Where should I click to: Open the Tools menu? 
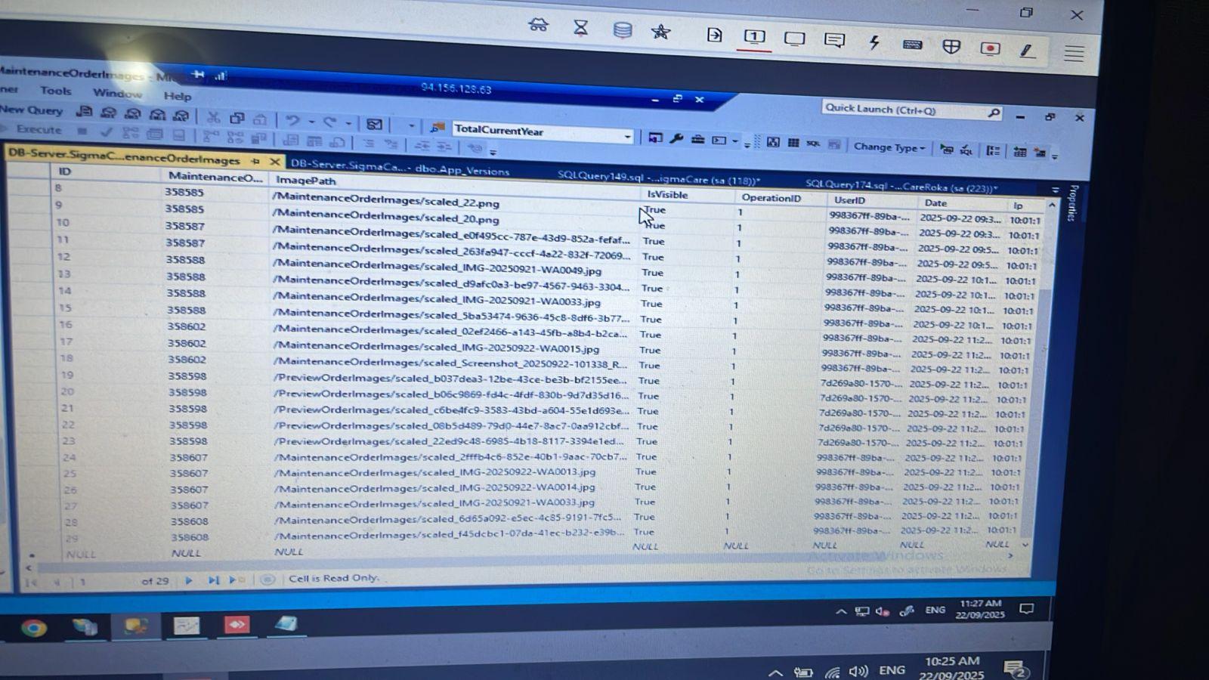click(56, 91)
